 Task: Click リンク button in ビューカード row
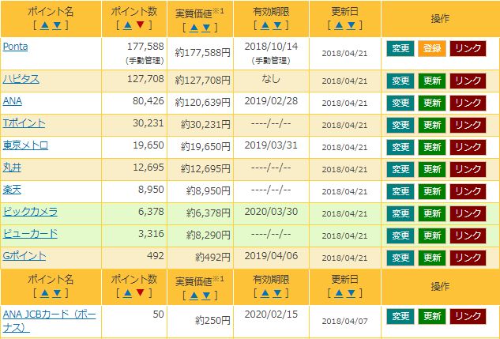468,235
